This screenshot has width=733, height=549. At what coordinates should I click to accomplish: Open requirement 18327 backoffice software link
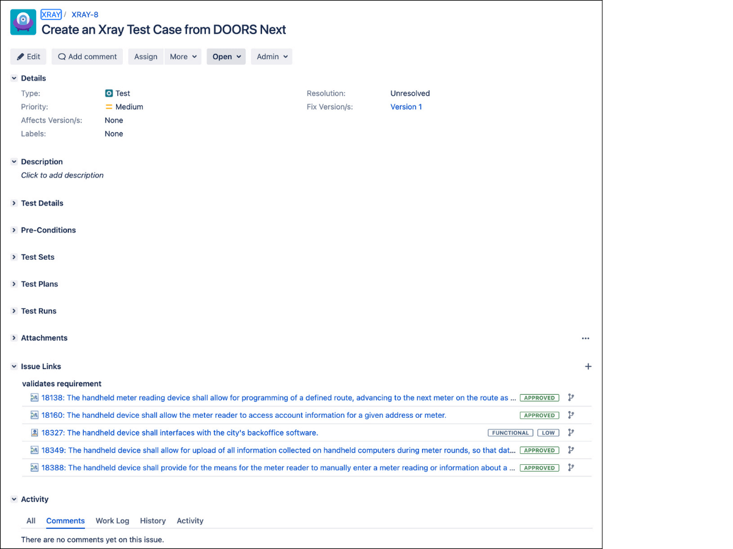[x=180, y=432]
